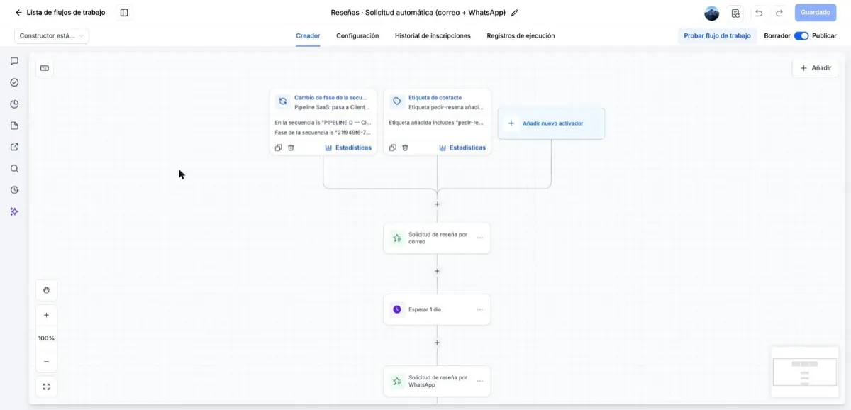Screen dimensions: 851x410
Task: Add a step after Esperar 1 día
Action: 437,343
